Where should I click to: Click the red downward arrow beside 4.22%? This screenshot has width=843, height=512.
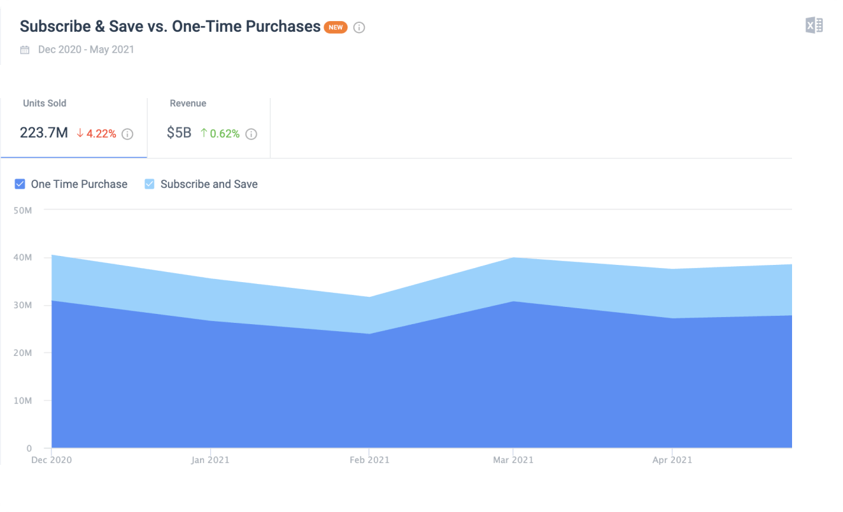coord(79,134)
